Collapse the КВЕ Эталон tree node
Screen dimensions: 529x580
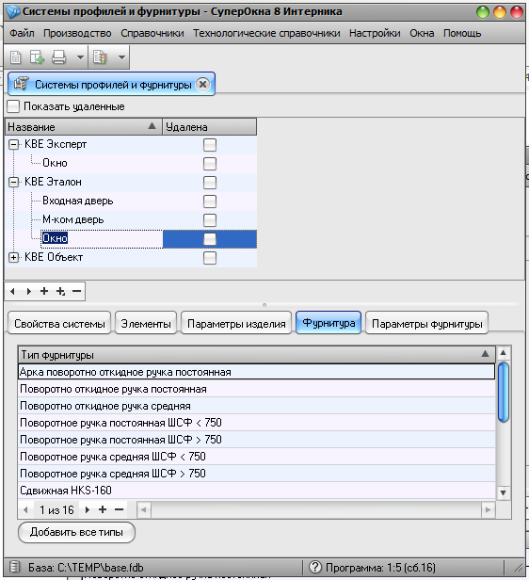coord(14,182)
